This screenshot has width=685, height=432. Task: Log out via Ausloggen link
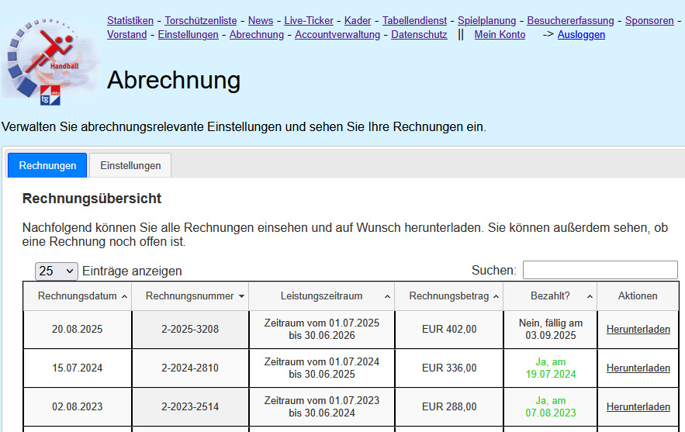(x=581, y=35)
